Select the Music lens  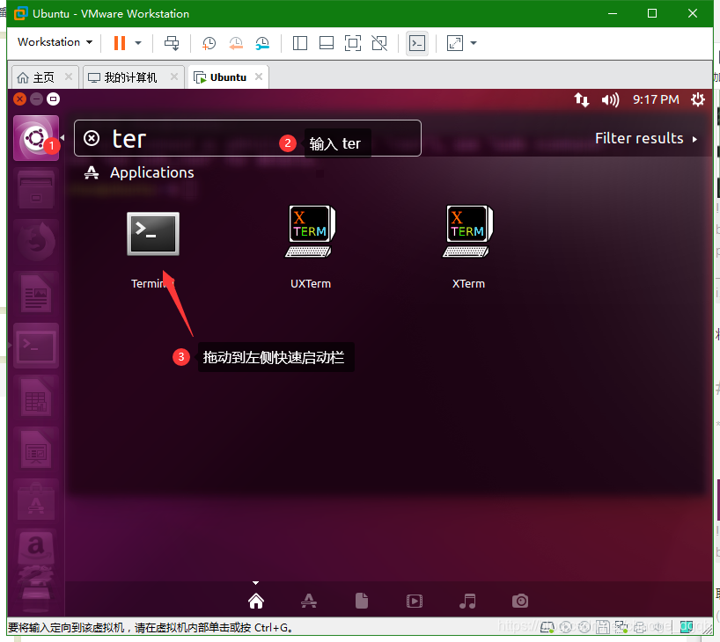tap(467, 601)
